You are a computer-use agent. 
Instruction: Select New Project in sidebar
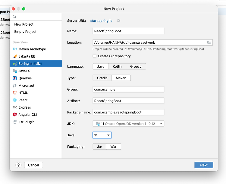(36, 24)
